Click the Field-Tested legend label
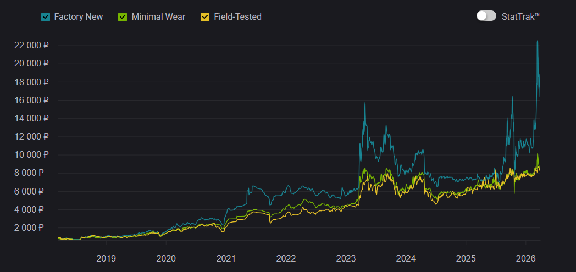576x272 pixels. click(x=237, y=17)
